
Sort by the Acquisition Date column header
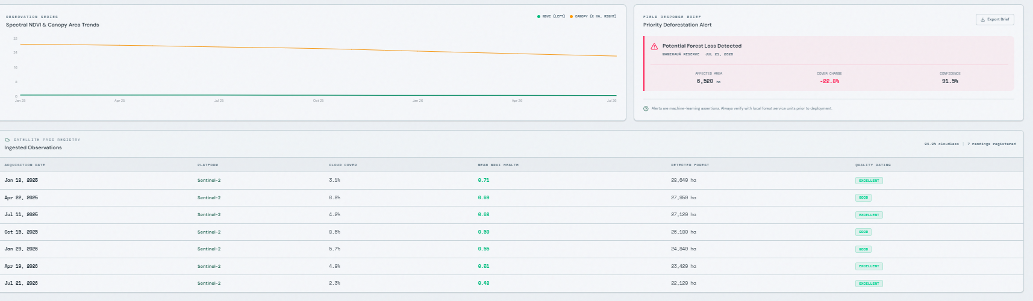pos(25,165)
